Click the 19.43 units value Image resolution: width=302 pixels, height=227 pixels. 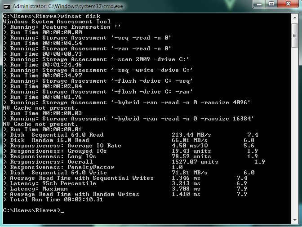(191, 151)
